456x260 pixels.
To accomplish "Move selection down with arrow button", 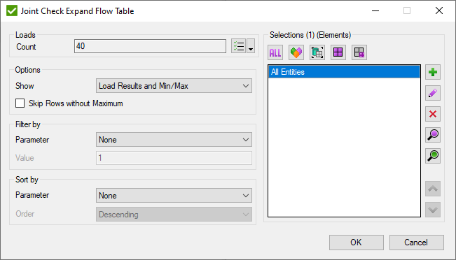I will coord(433,210).
